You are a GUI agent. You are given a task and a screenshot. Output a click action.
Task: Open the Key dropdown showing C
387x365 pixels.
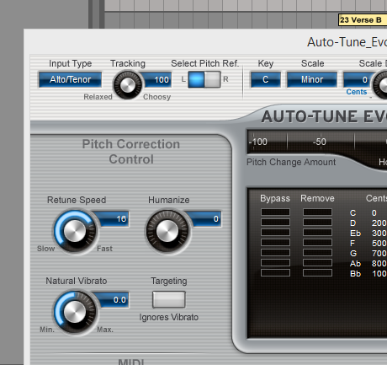265,79
